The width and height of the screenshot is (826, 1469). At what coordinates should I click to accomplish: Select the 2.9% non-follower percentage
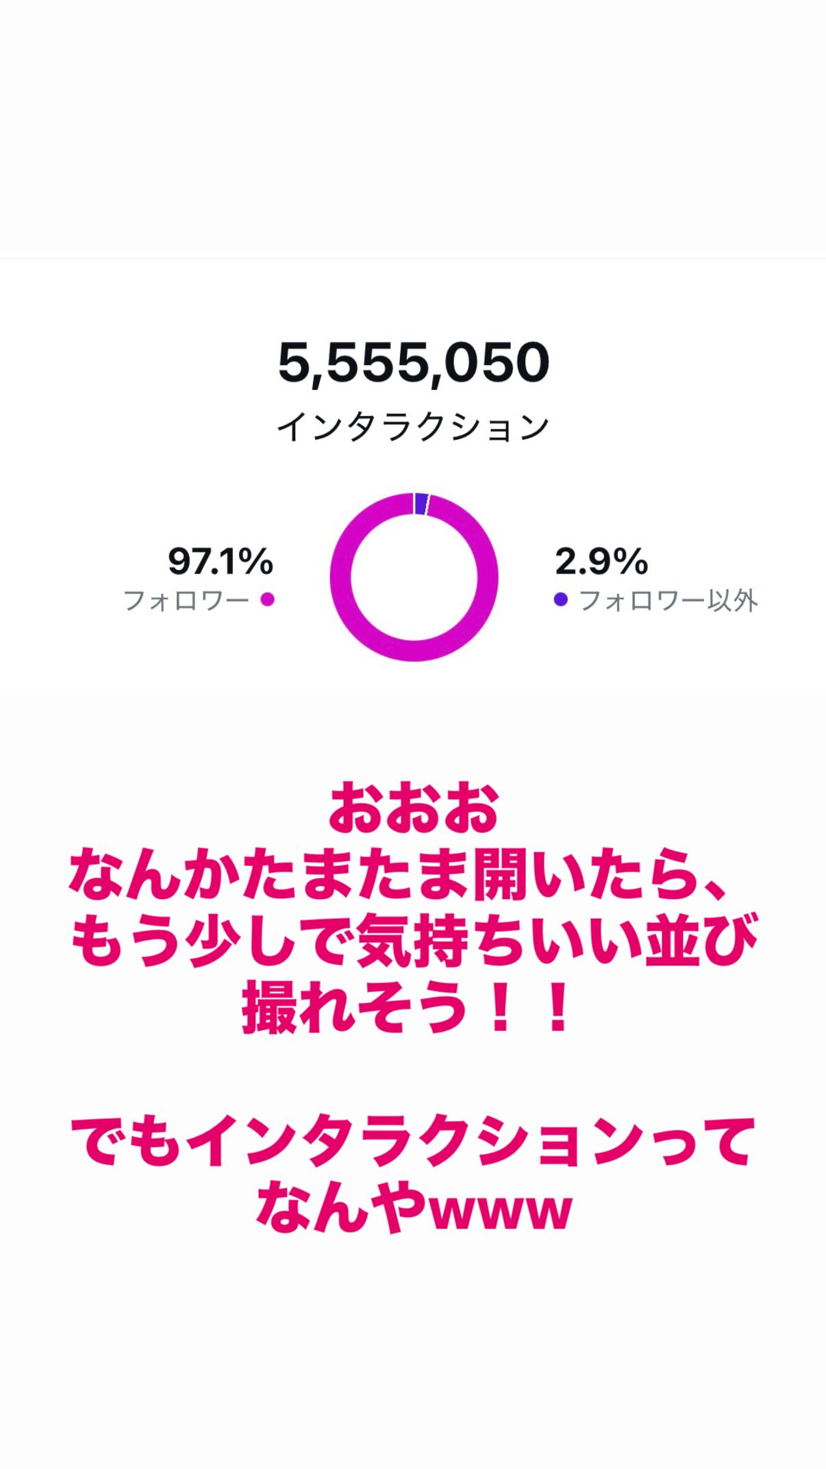(601, 562)
